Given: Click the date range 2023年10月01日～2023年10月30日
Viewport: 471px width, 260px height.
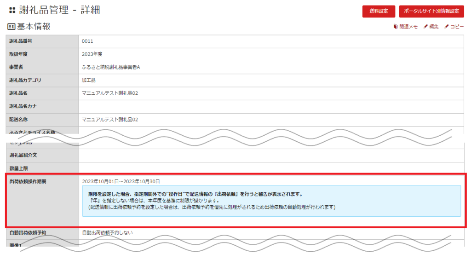Looking at the screenshot, I should point(121,181).
